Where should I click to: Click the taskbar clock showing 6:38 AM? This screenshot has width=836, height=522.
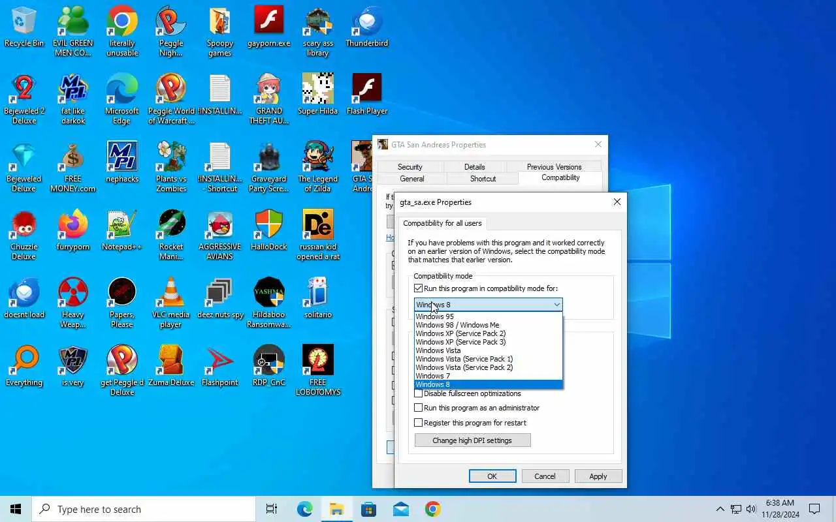click(780, 509)
